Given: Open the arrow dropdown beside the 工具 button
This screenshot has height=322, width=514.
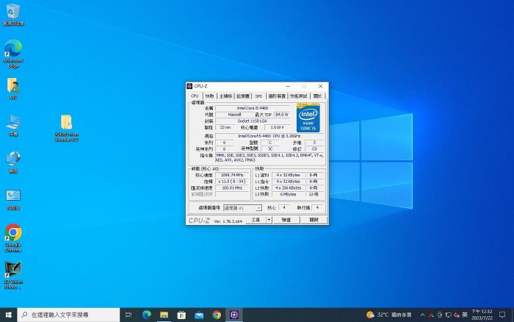Looking at the screenshot, I should tap(269, 220).
